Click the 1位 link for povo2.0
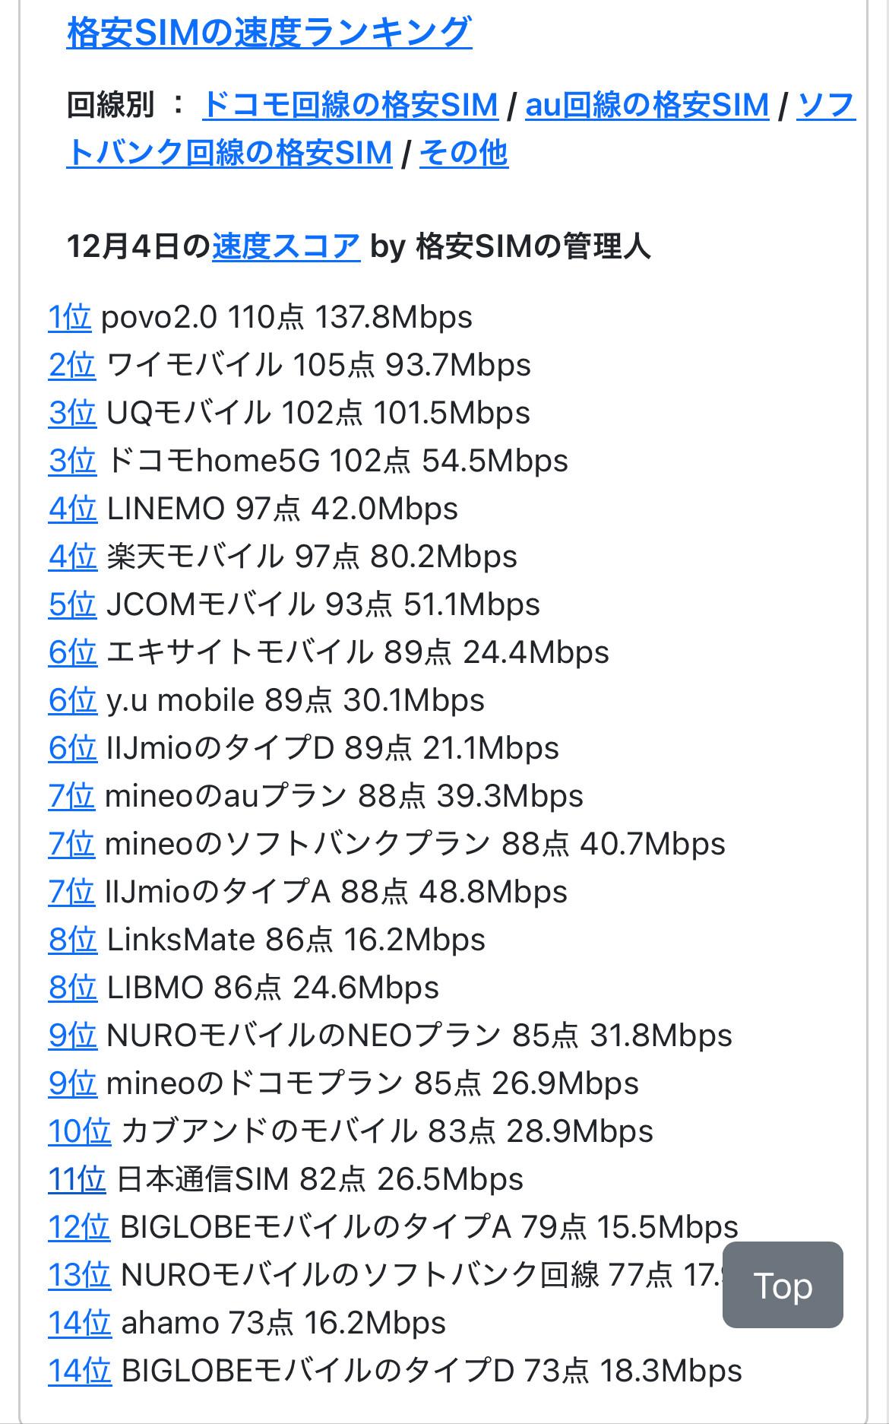The image size is (889, 1424). pos(70,317)
